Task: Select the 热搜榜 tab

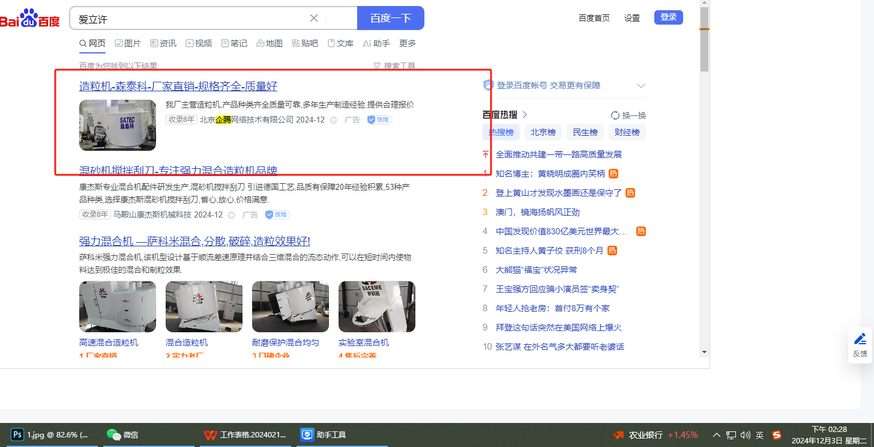Action: click(x=501, y=132)
